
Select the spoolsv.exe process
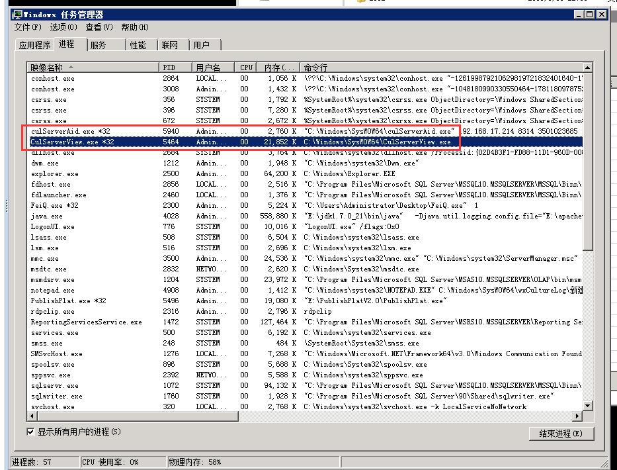pyautogui.click(x=305, y=365)
